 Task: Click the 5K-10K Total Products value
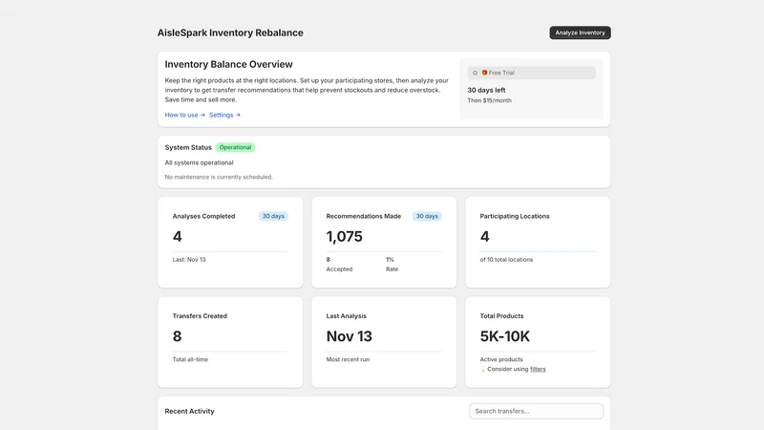click(505, 336)
